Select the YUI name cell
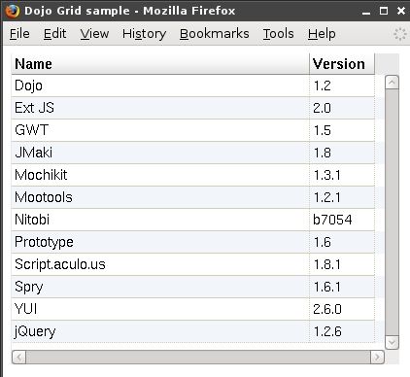This screenshot has height=377, width=410. click(160, 309)
